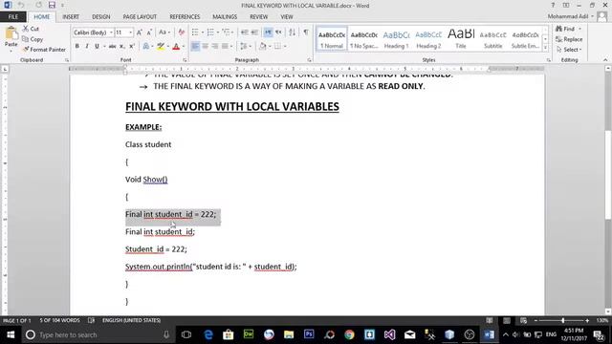Viewport: 612px width, 344px height.
Task: Click the word count in the status bar
Action: pos(59,321)
